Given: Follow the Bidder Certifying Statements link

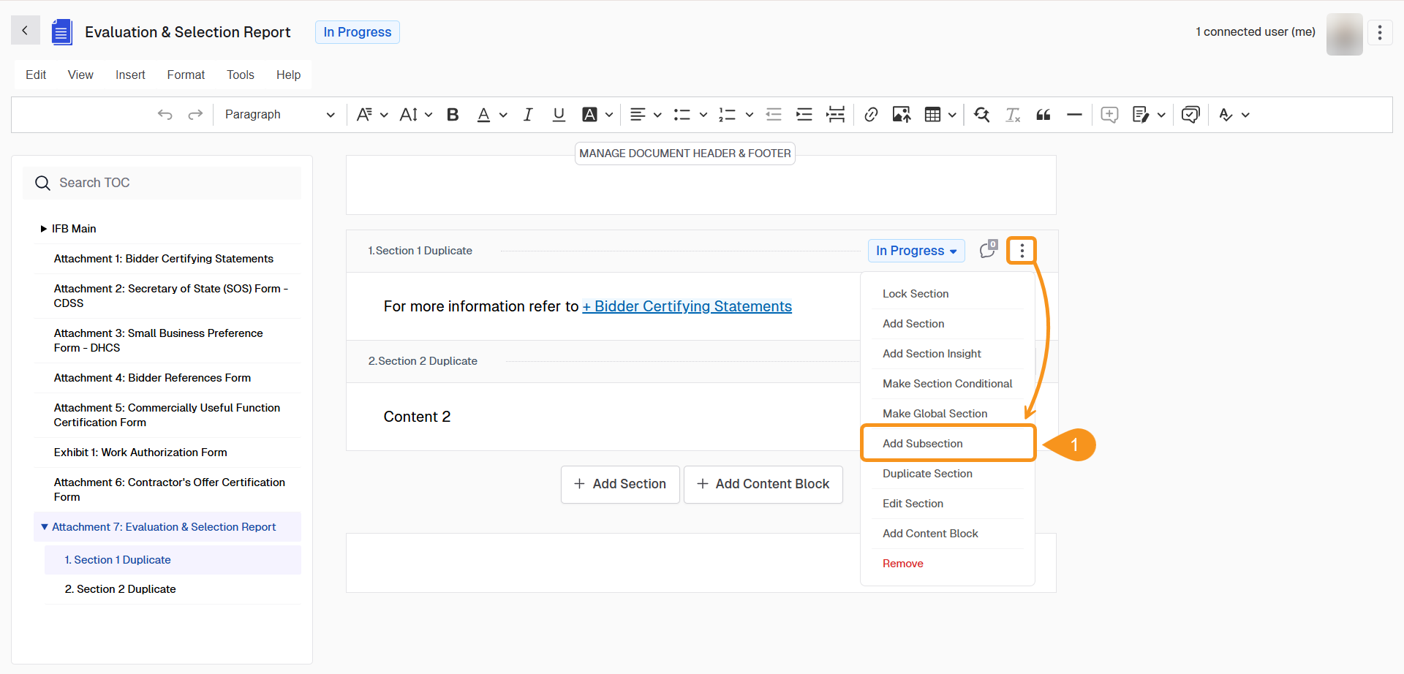Looking at the screenshot, I should (687, 306).
